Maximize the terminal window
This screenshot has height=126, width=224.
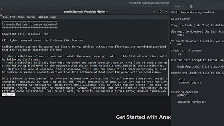pyautogui.click(x=161, y=12)
